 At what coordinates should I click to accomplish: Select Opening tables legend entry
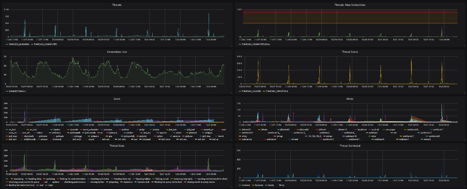coord(143,179)
